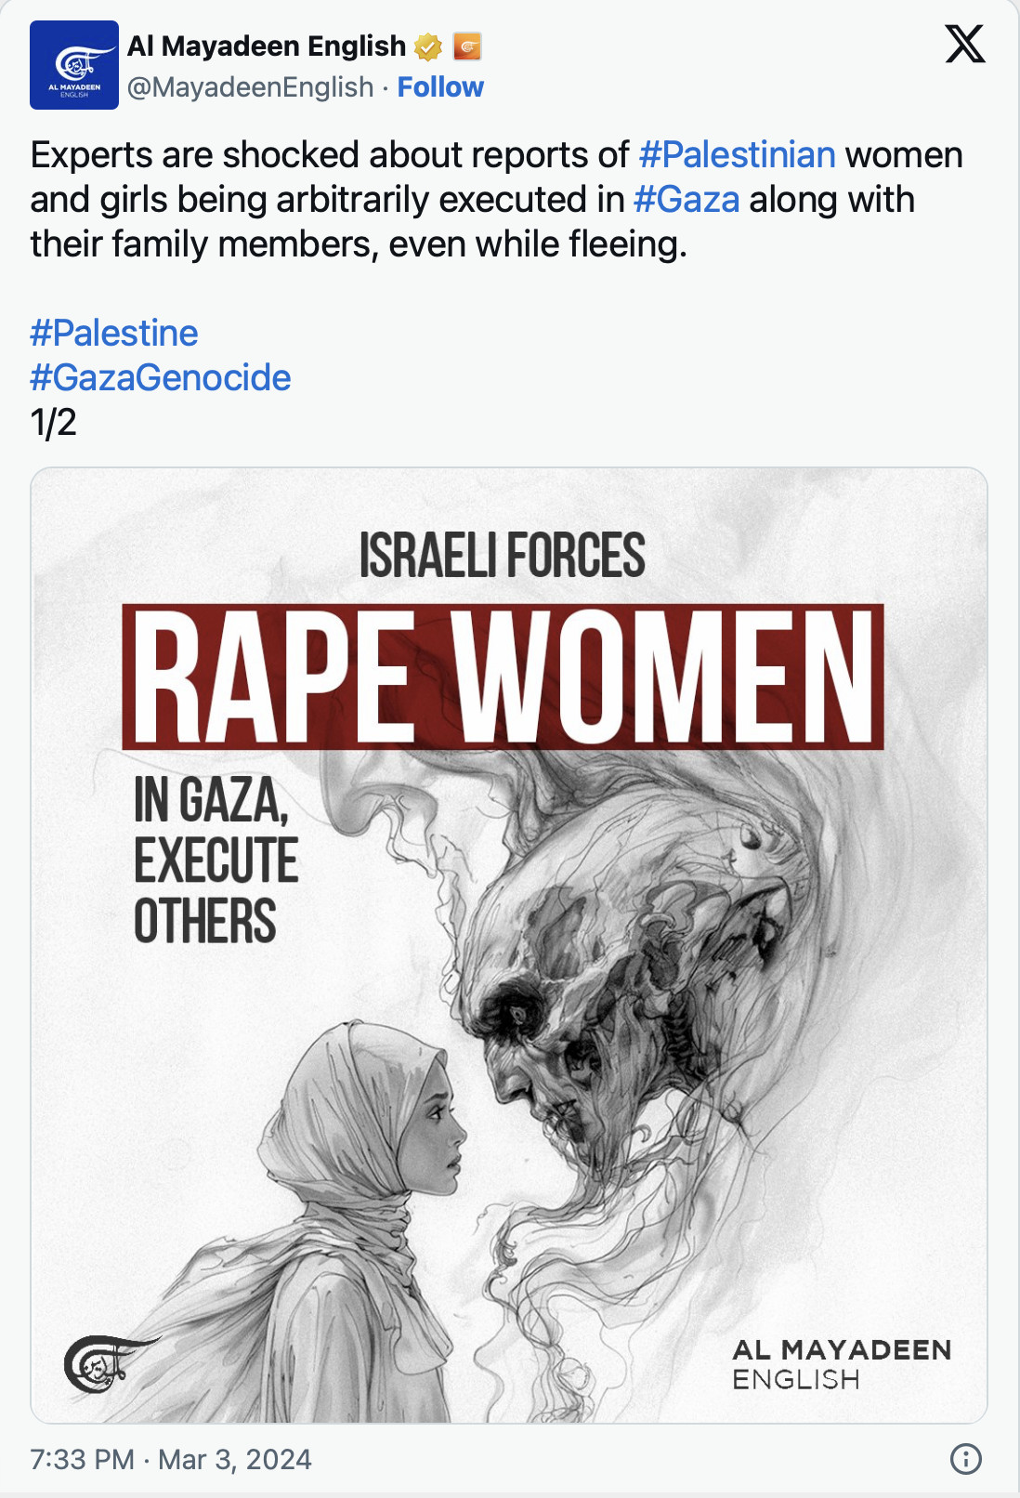Viewport: 1020px width, 1498px height.
Task: Click the orange affiliate badge beside the name
Action: pos(467,46)
